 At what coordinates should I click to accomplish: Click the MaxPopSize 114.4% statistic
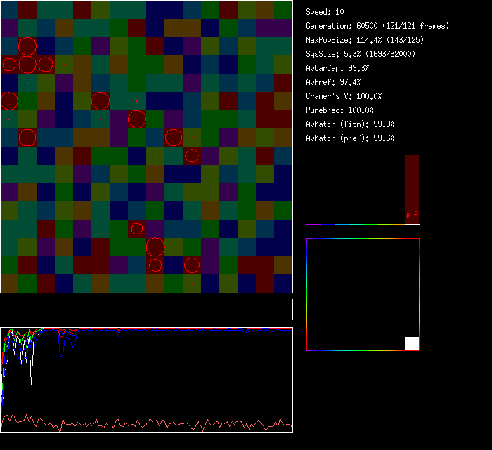(354, 40)
